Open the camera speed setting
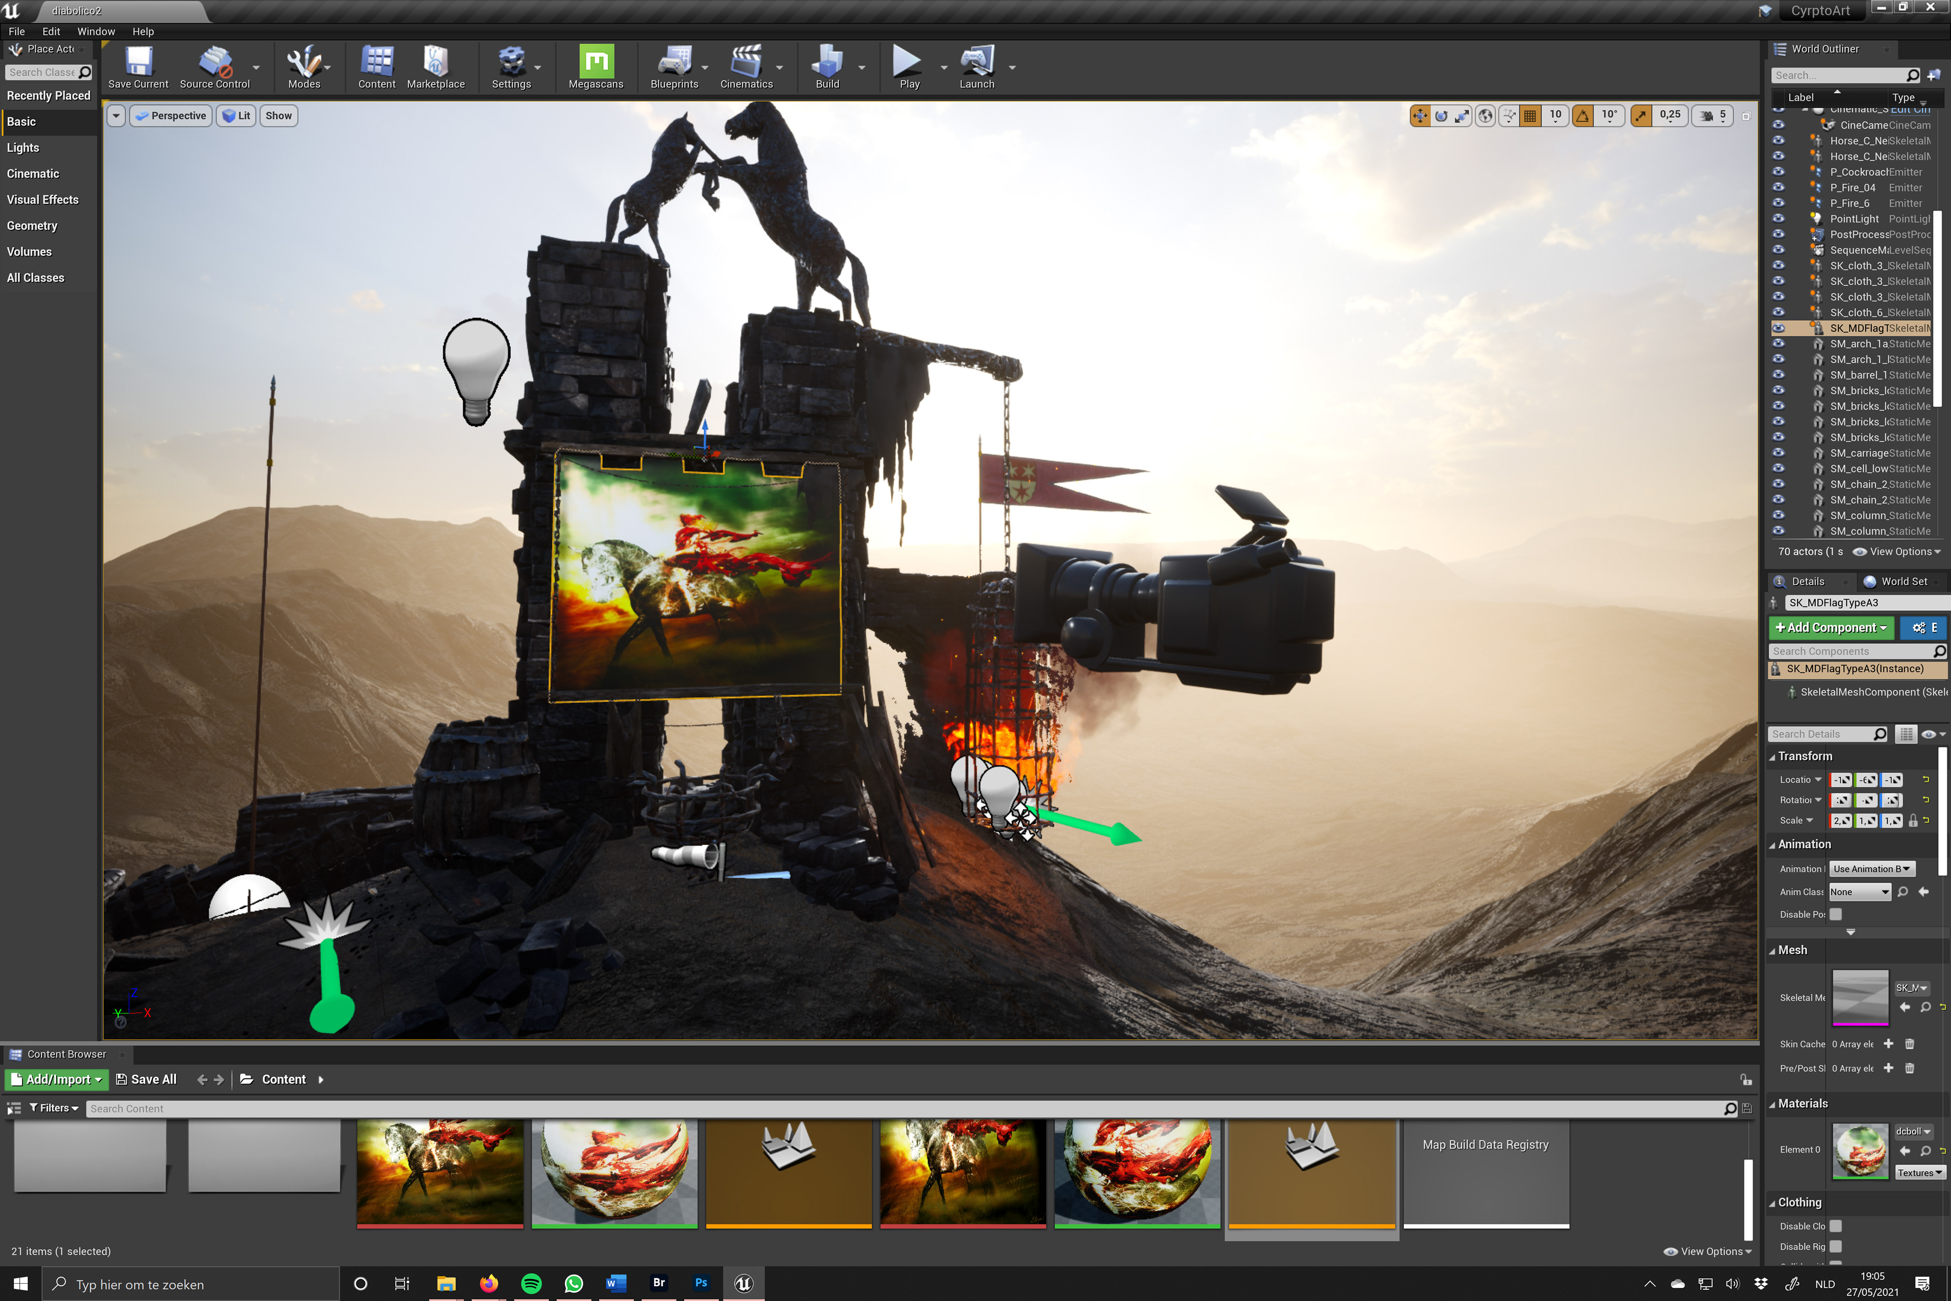 point(1712,116)
